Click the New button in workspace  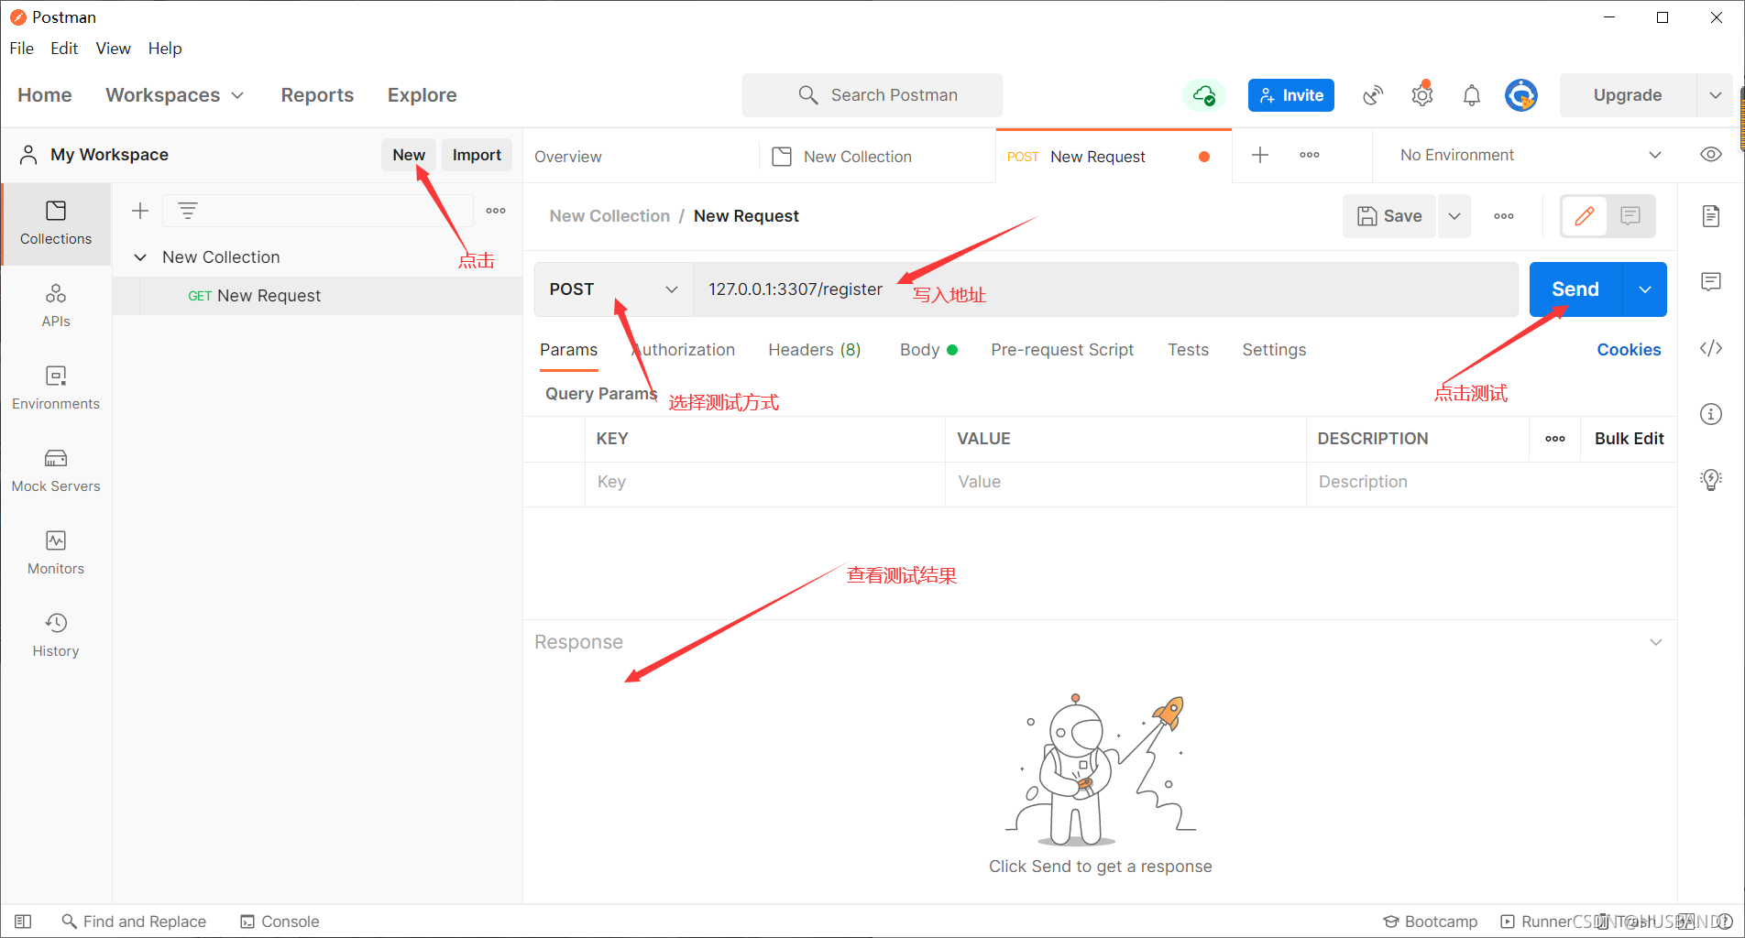409,155
